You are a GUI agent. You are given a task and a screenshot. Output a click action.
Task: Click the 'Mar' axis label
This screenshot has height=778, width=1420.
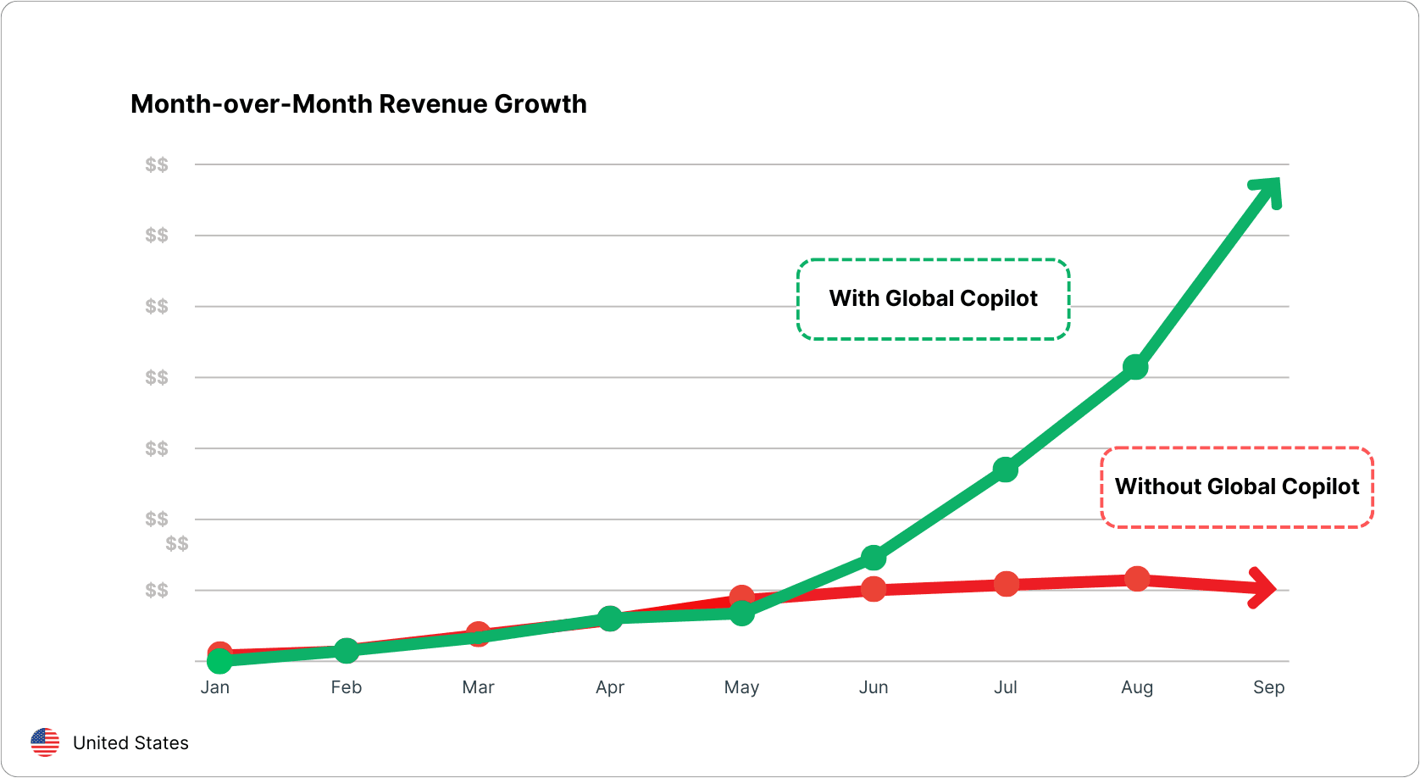click(x=479, y=687)
